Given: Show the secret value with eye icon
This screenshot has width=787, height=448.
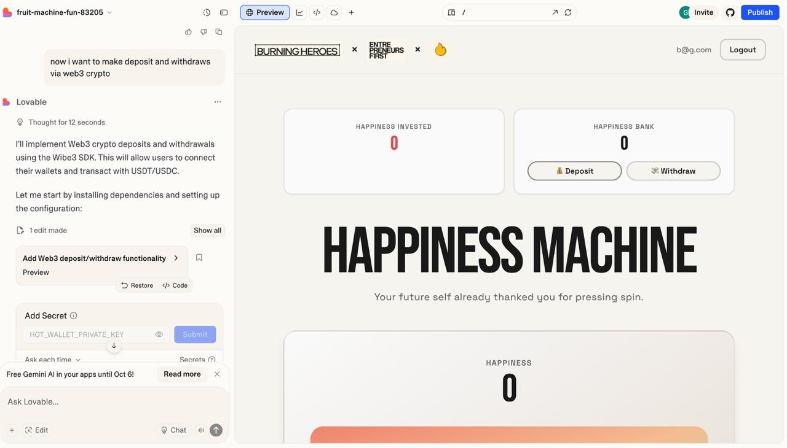Looking at the screenshot, I should point(159,334).
